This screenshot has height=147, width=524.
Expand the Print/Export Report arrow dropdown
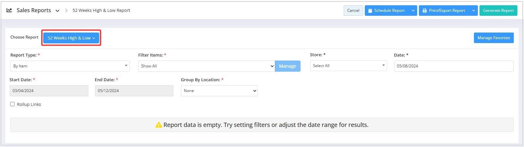click(474, 11)
